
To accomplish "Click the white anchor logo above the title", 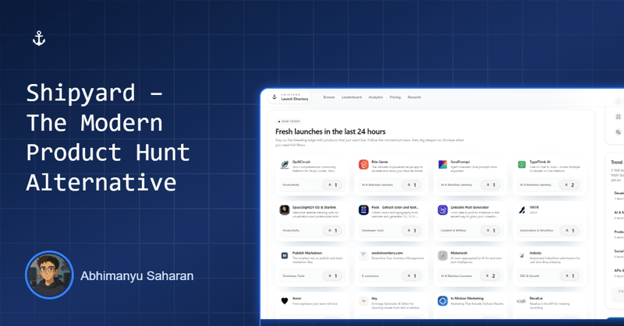I will [38, 39].
